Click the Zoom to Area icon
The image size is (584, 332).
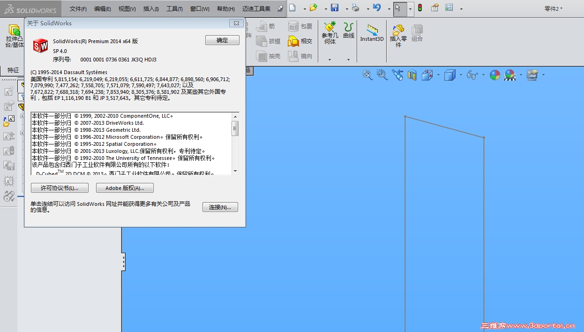pos(382,75)
